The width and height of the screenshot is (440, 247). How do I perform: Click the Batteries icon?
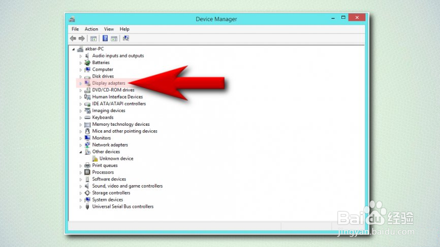87,62
